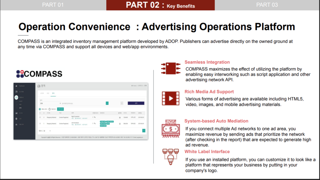Click the gear settings icon in sidebar
The image size is (320, 180).
pyautogui.click(x=16, y=119)
